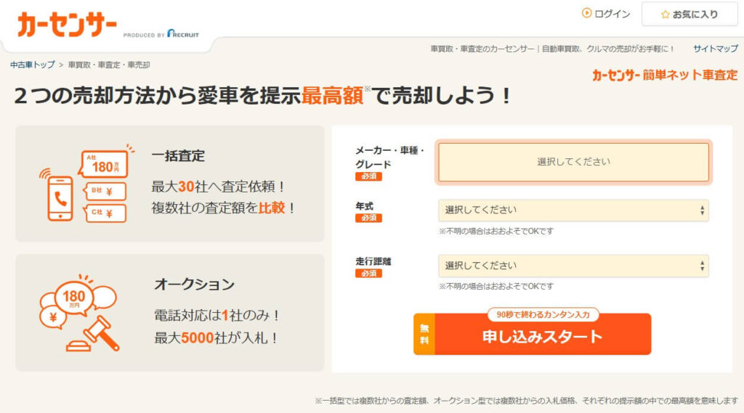Click the 必須 badge under 年式

tap(368, 218)
